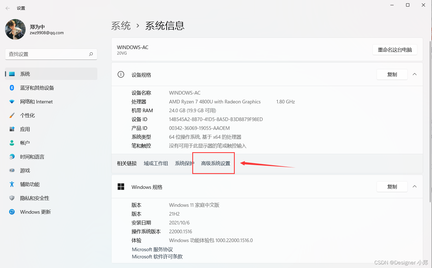
Task: Click processor text AMD Ryzen 7 4800U
Action: pos(191,102)
